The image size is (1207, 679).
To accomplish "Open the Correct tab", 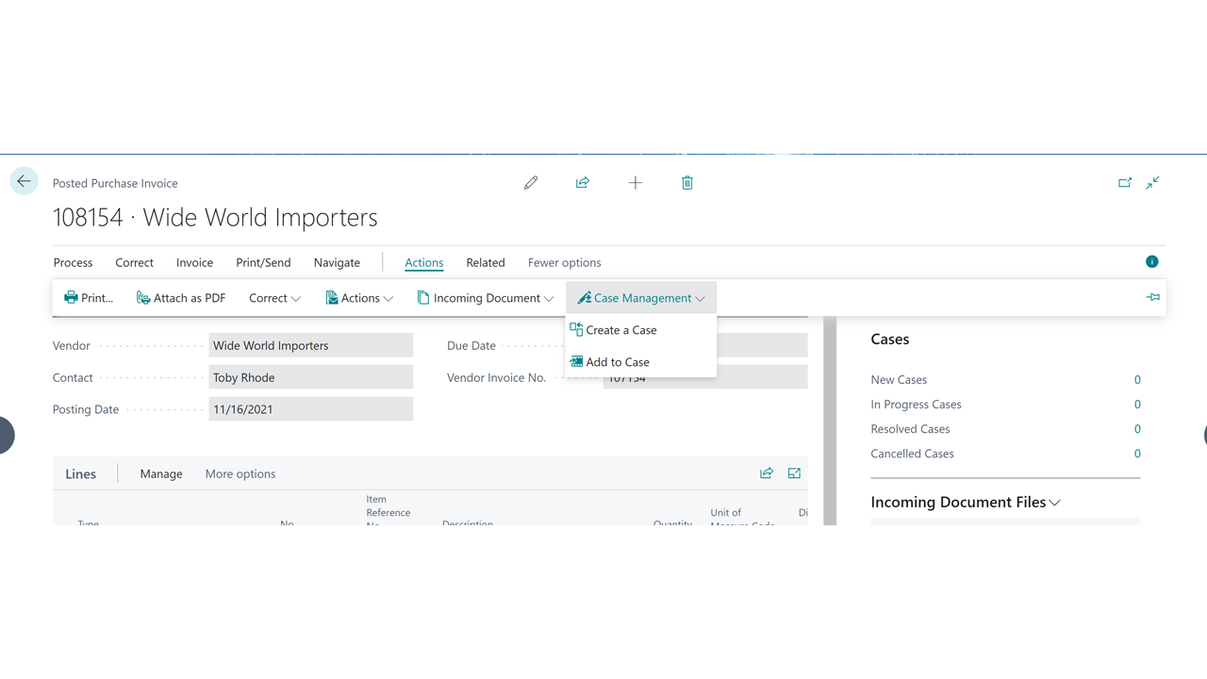I will [135, 263].
